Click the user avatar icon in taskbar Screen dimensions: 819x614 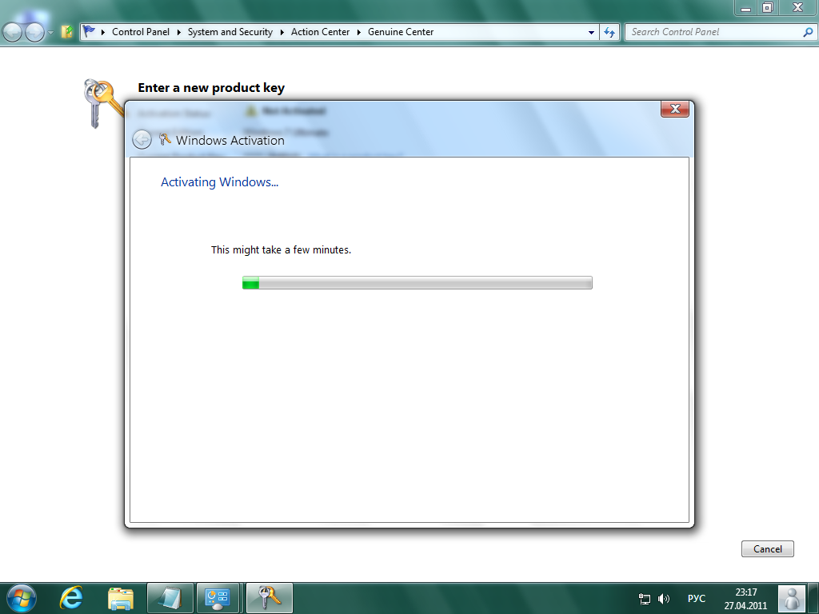coord(791,598)
